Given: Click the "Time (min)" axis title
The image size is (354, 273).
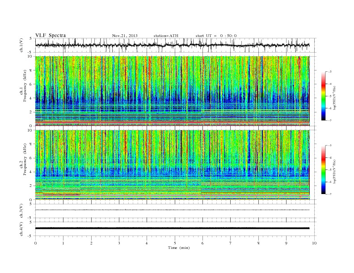Looking at the screenshot, I should [179, 248].
